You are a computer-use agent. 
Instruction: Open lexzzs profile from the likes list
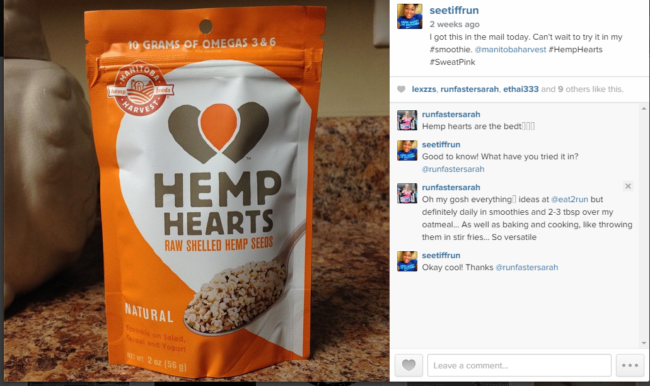coord(424,89)
